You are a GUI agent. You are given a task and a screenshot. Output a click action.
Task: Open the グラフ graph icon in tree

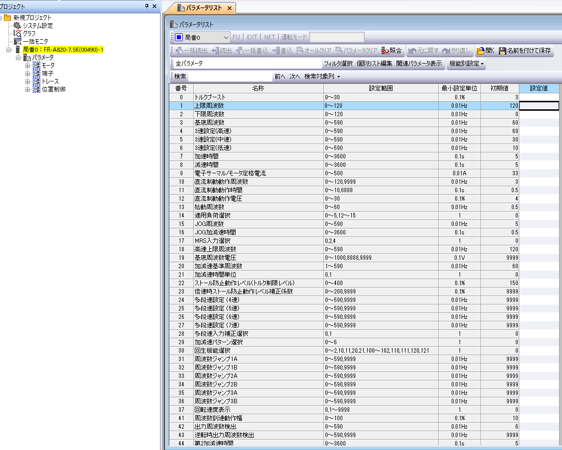[17, 33]
